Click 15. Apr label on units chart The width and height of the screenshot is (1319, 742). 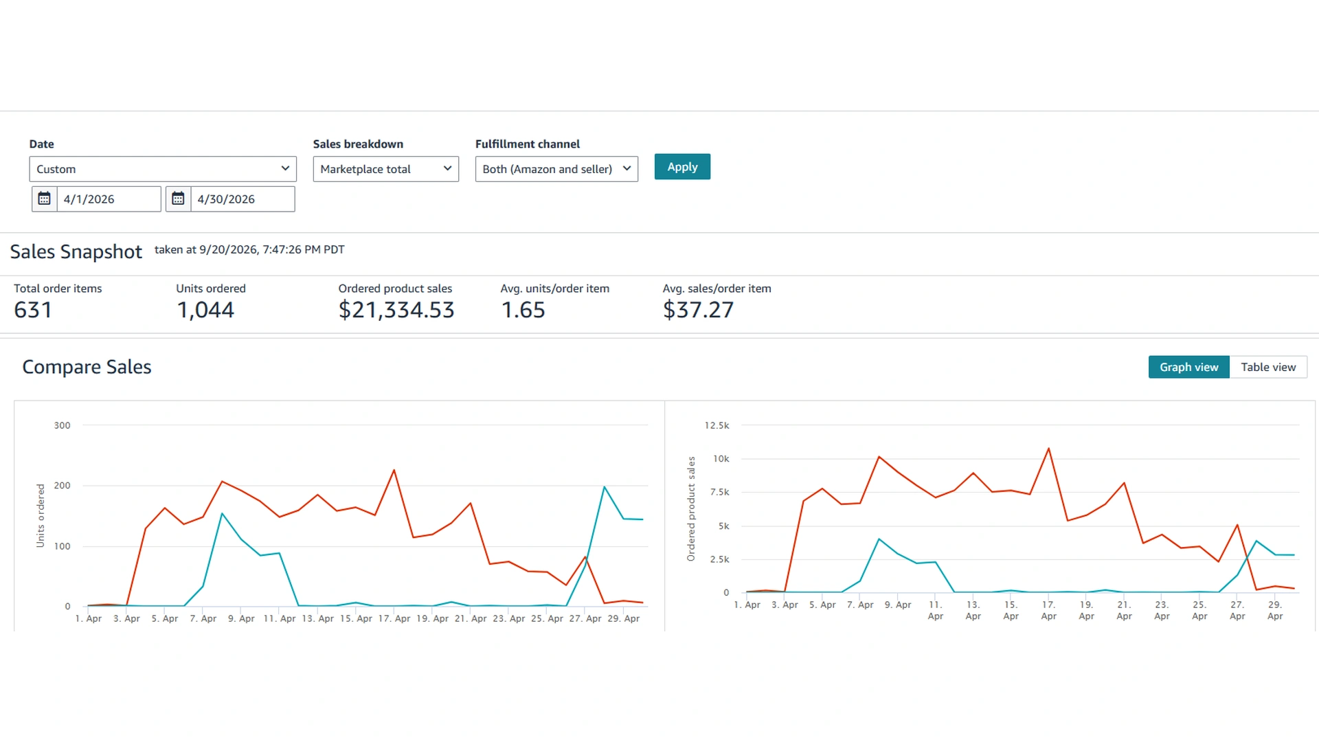[x=356, y=618]
